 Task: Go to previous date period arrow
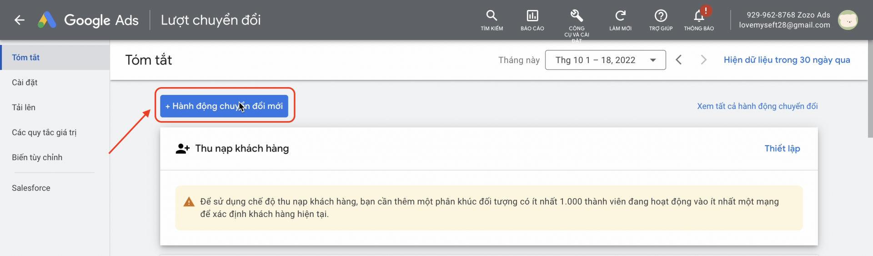coord(678,60)
